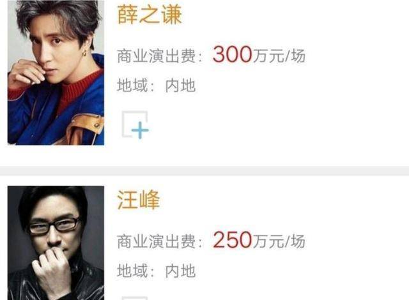Select the 内地 region value for 薛之谦
This screenshot has height=300, width=409.
[x=180, y=86]
